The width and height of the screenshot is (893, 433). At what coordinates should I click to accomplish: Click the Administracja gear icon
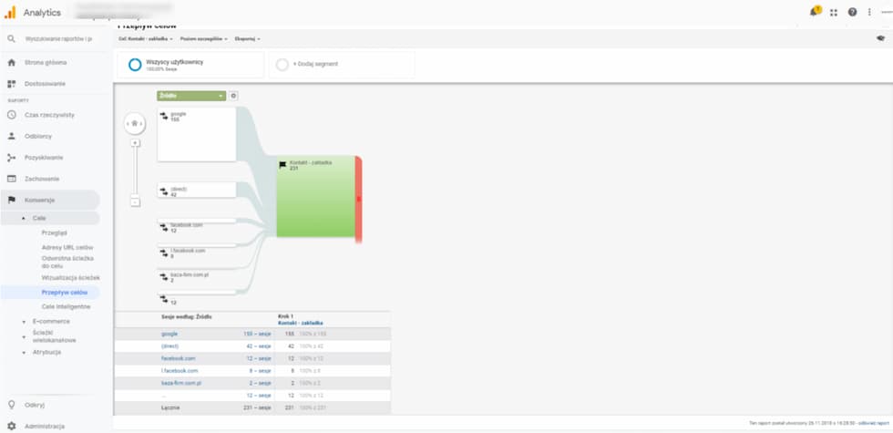tap(11, 426)
